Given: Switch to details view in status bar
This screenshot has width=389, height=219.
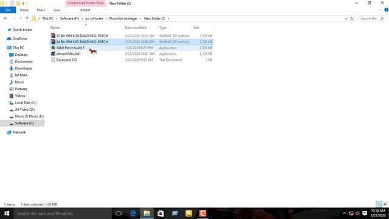Looking at the screenshot, I should pyautogui.click(x=379, y=204).
